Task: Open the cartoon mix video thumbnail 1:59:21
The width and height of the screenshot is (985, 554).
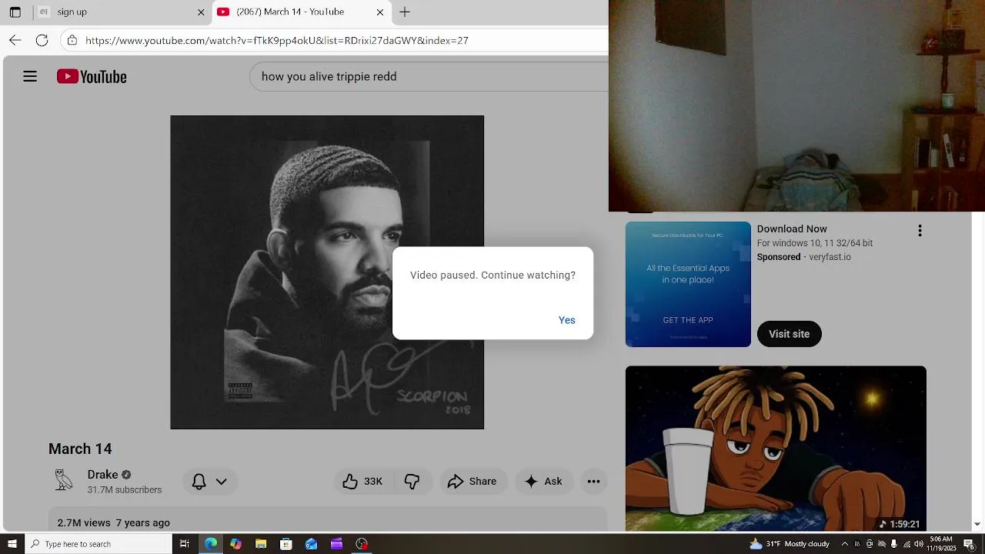Action: pyautogui.click(x=776, y=449)
